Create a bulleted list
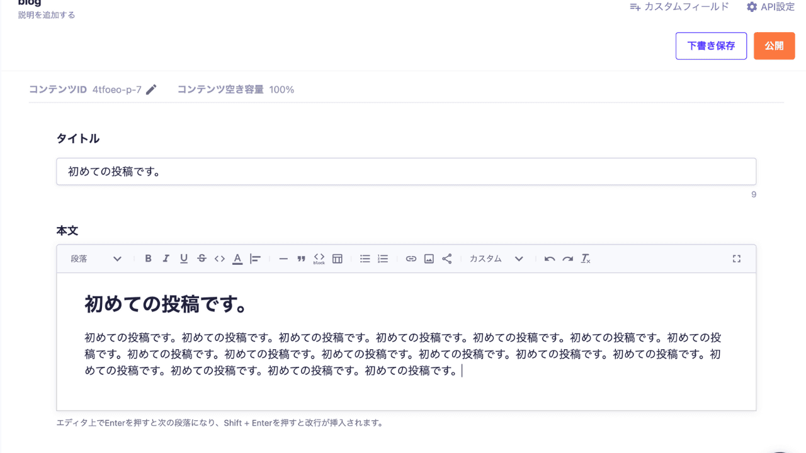Screen dimensions: 806x453 [x=365, y=259]
